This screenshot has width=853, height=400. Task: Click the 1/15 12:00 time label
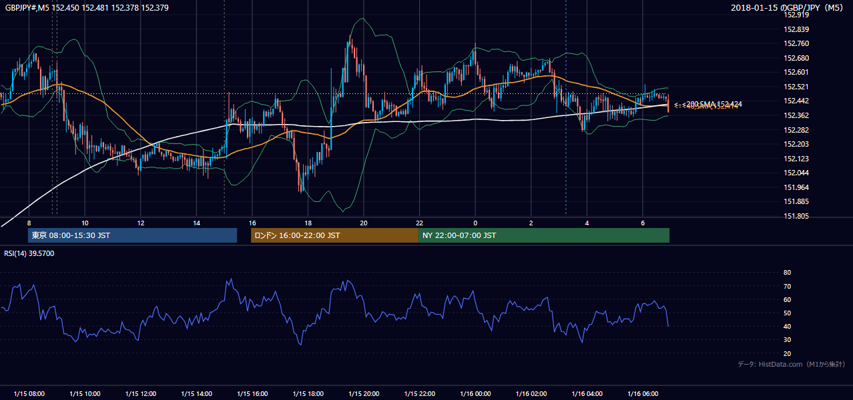(140, 394)
